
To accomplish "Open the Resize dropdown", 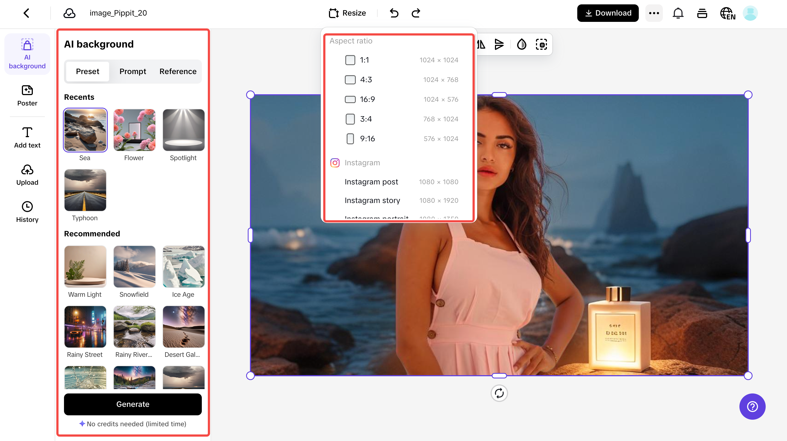I will 347,13.
